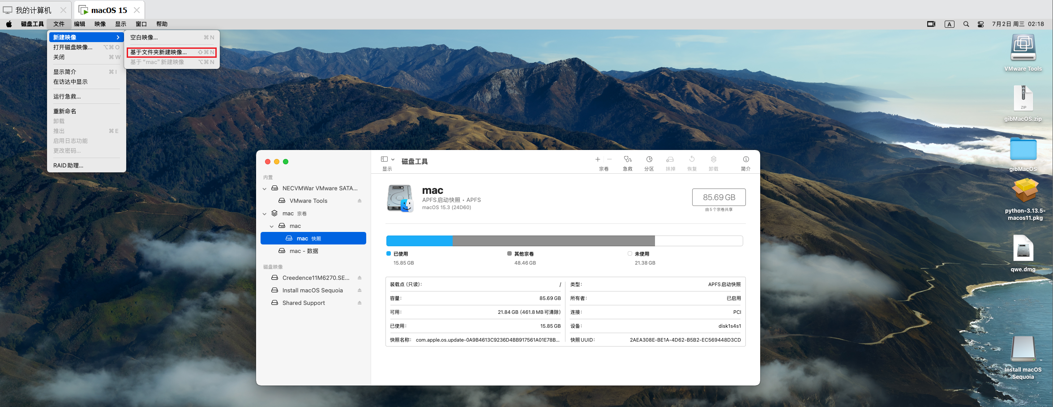Open the Info toolbar button

(746, 163)
